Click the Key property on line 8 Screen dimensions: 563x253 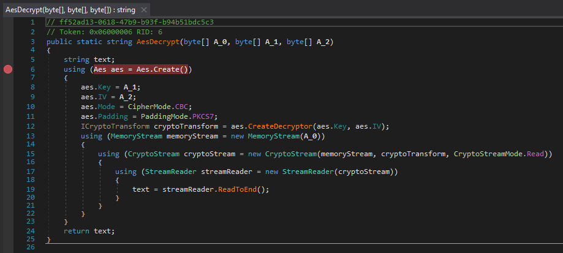(x=105, y=87)
